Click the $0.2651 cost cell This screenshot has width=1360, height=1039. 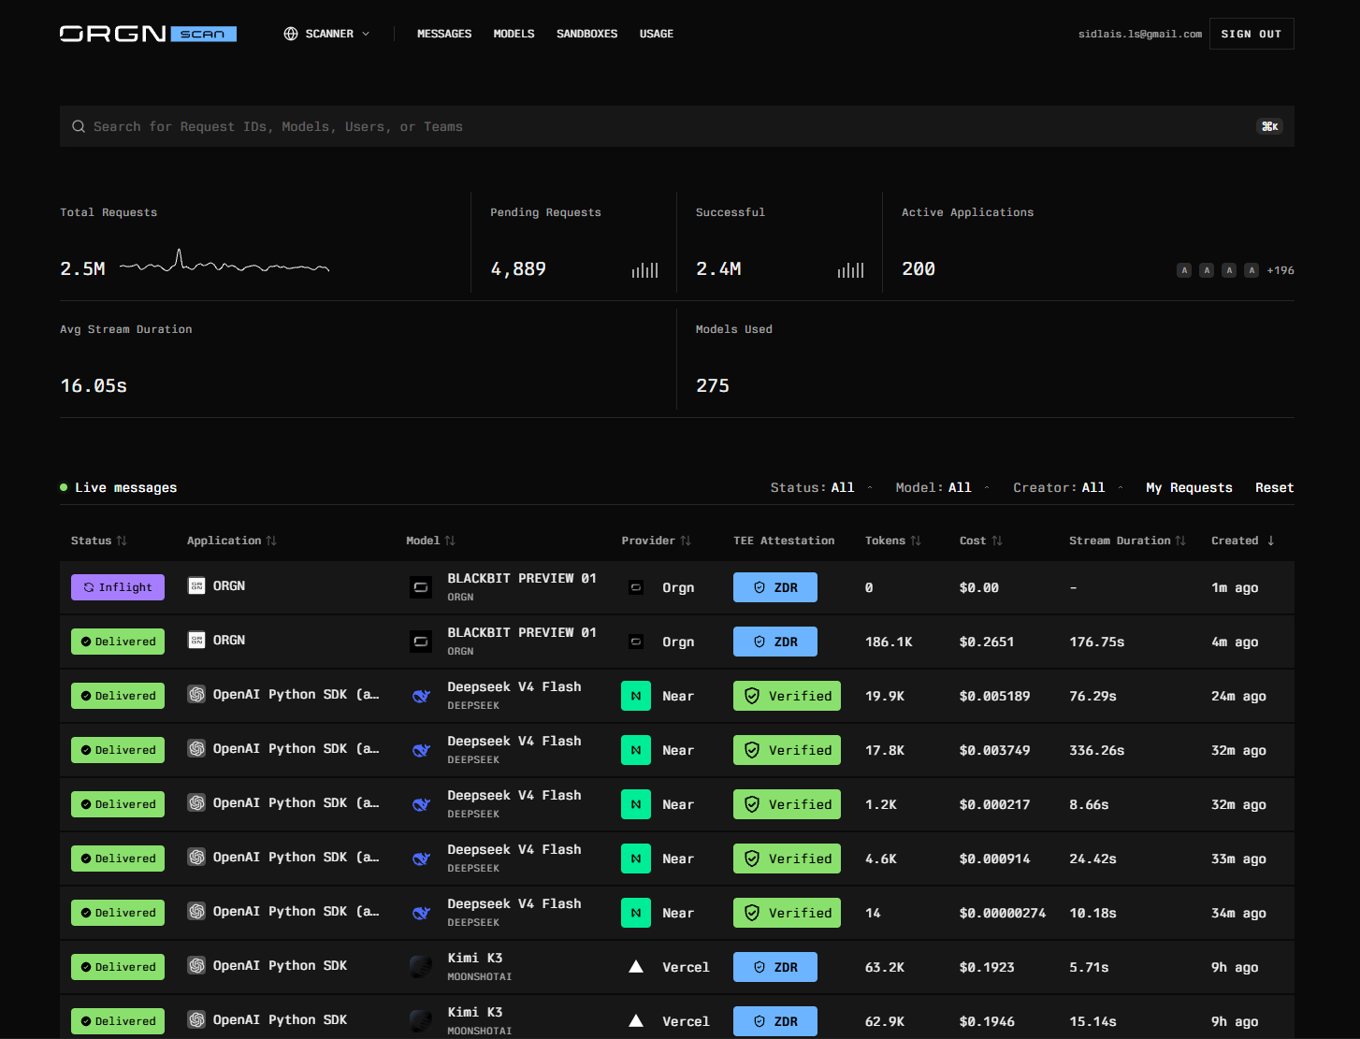click(x=987, y=642)
